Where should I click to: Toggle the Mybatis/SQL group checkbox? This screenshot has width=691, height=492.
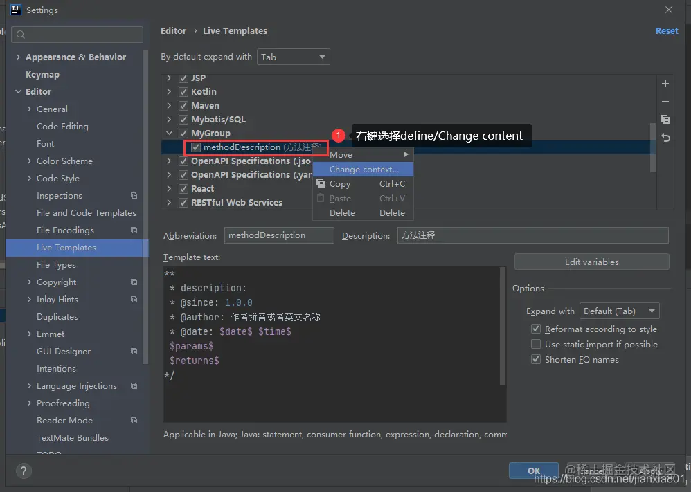pos(183,119)
